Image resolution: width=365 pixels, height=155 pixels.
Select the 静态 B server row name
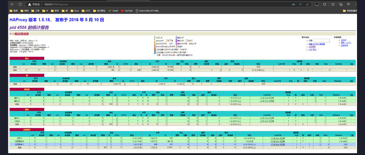pos(17,101)
